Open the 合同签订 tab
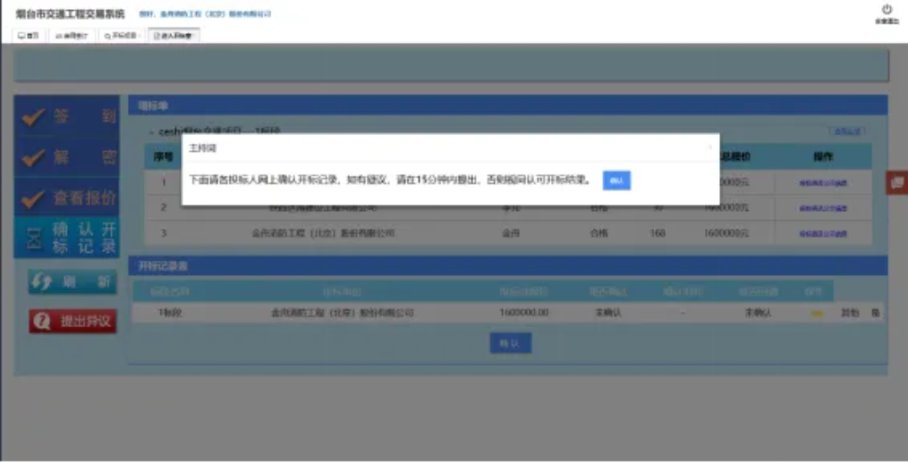 [x=72, y=36]
